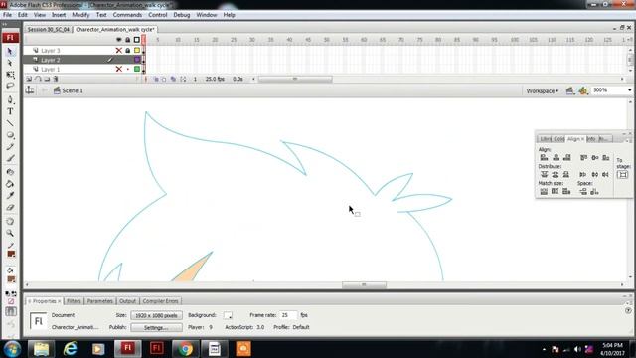Switch to the Filters tab
Viewport: 636px width, 358px height.
click(x=74, y=301)
